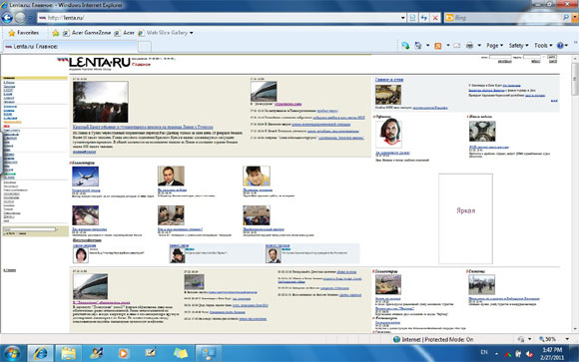Click the Refresh page icon
579x362 pixels.
coord(424,18)
